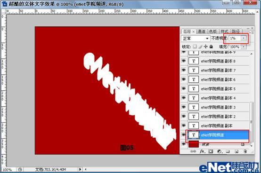Lock position move icon
This screenshot has width=261, height=173.
tap(206, 47)
